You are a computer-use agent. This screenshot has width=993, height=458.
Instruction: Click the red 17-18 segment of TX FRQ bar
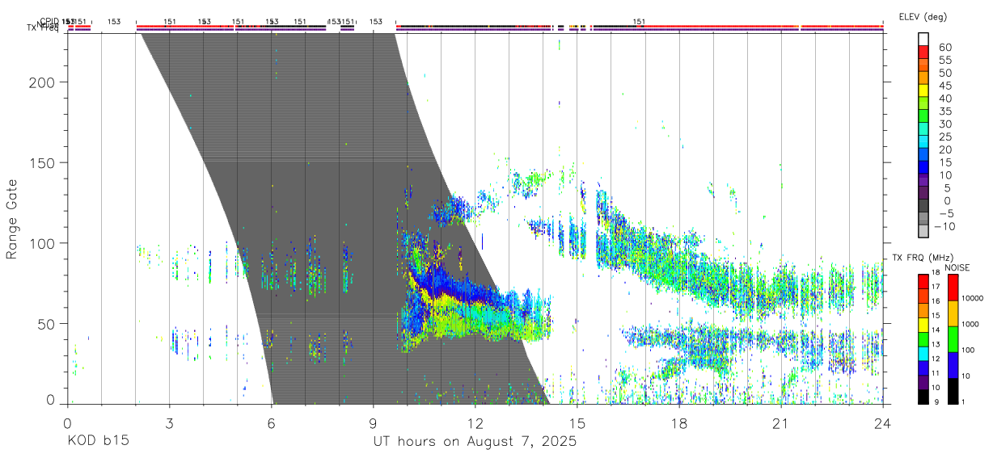coord(923,282)
